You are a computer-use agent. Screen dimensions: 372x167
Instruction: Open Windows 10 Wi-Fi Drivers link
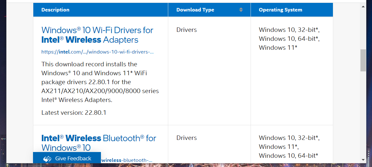tap(97, 35)
